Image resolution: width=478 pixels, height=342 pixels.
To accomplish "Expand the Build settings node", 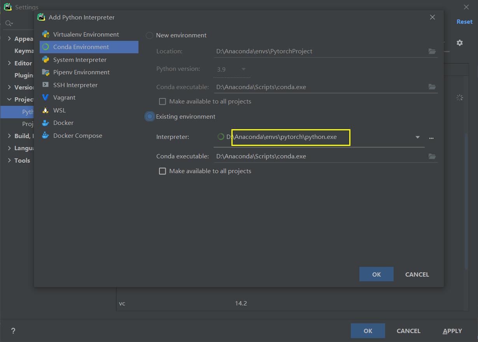I will click(x=9, y=136).
